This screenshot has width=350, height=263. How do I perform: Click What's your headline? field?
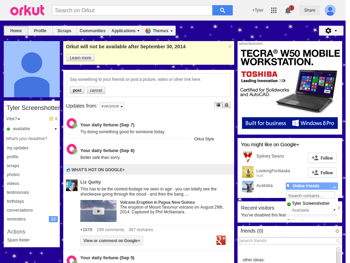click(27, 139)
